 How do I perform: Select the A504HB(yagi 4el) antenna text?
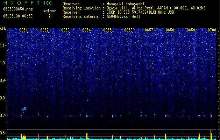click(123, 16)
